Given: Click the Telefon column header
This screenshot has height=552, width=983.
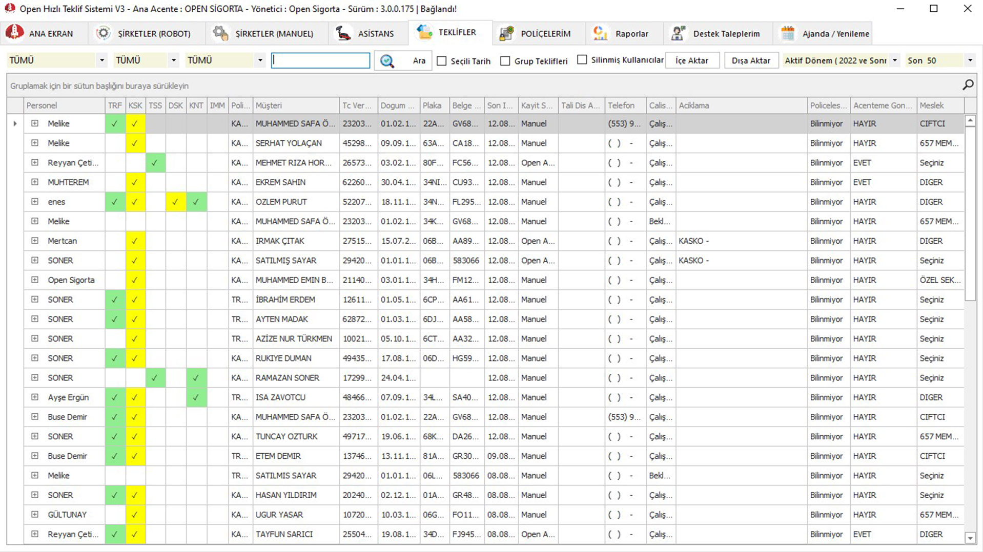Looking at the screenshot, I should click(x=625, y=105).
